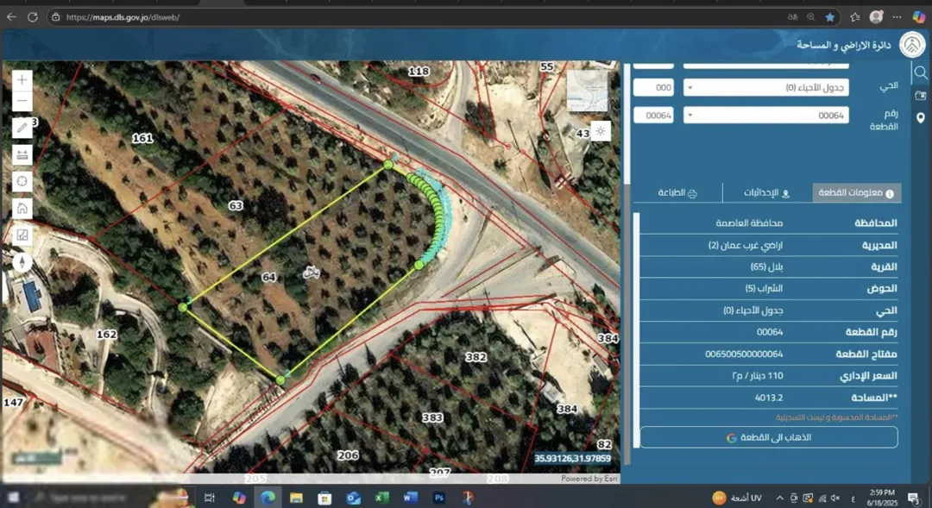
Task: Open Windows Start menu
Action: pyautogui.click(x=13, y=498)
